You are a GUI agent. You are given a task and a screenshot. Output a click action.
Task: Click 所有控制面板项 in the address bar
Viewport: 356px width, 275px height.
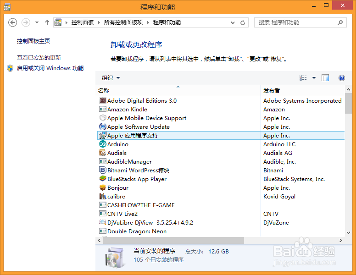pos(123,22)
